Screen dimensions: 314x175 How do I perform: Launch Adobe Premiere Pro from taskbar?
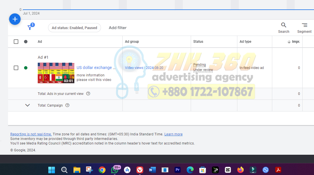coord(177,170)
